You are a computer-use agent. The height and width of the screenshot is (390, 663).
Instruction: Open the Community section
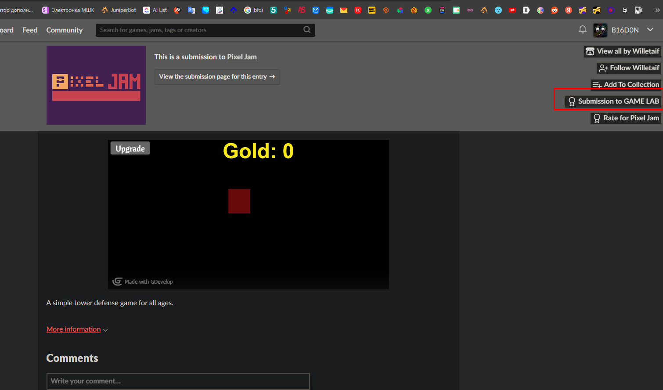click(64, 30)
